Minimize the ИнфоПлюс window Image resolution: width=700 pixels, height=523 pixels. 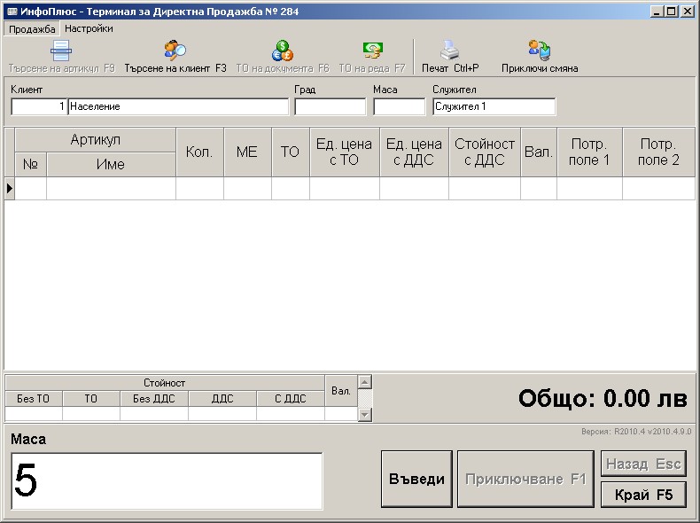pos(656,12)
